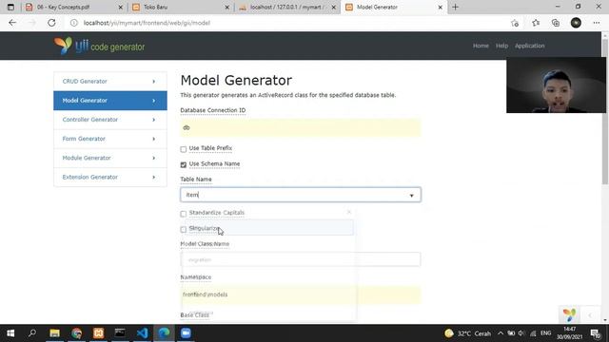The image size is (609, 342).
Task: Click the weather widget showing 32°C Cerah
Action: click(467, 333)
